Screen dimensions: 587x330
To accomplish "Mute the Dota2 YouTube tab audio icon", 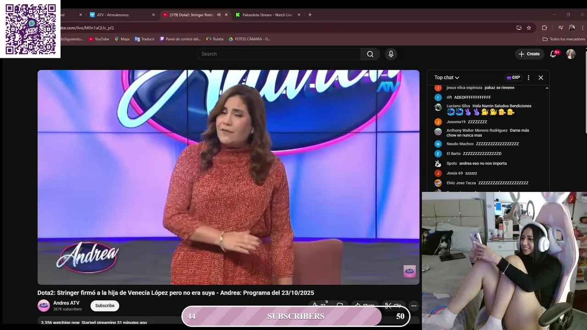I will point(219,15).
